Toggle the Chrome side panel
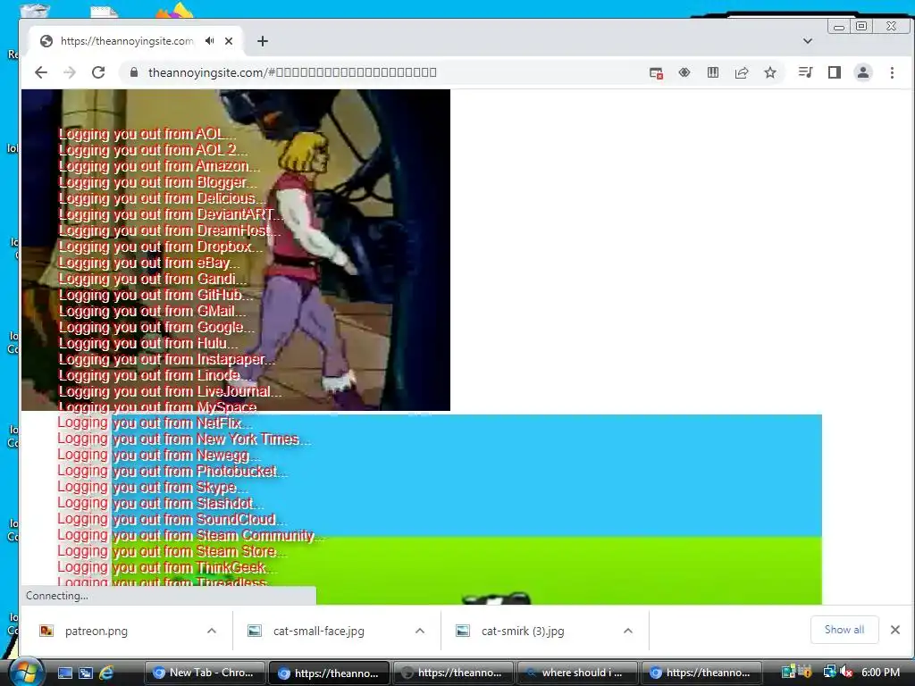The height and width of the screenshot is (686, 915). 835,72
